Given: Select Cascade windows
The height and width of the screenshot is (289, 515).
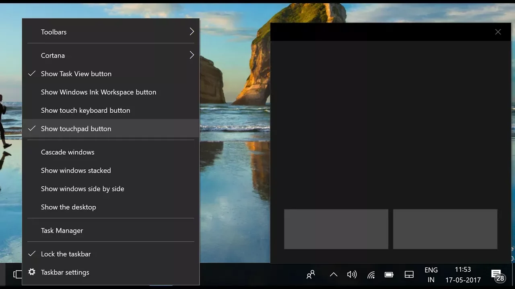Looking at the screenshot, I should point(111,152).
